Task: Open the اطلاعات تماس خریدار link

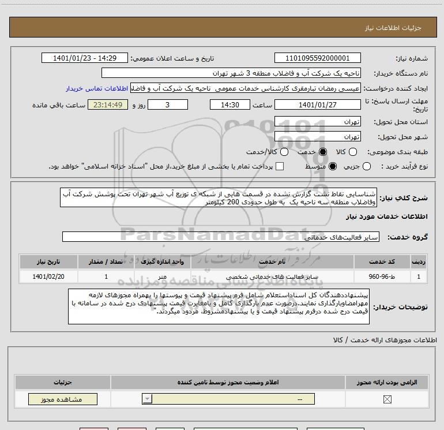Action: (x=97, y=88)
